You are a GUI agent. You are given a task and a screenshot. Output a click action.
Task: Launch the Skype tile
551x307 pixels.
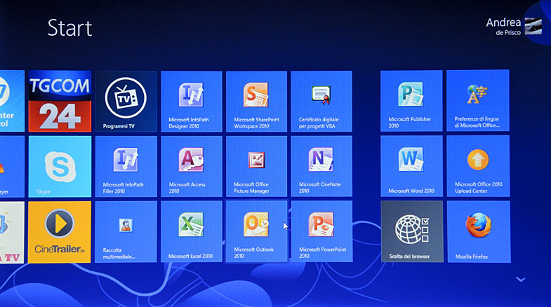[x=60, y=167]
